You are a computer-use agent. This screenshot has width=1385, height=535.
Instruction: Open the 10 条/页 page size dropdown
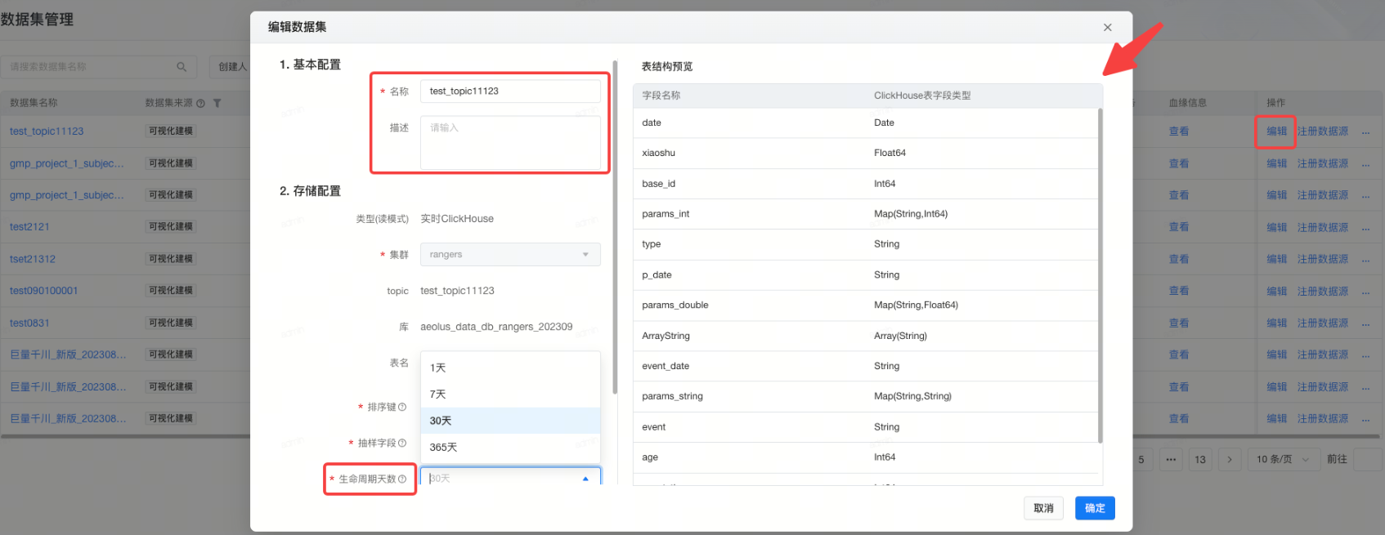point(1283,459)
